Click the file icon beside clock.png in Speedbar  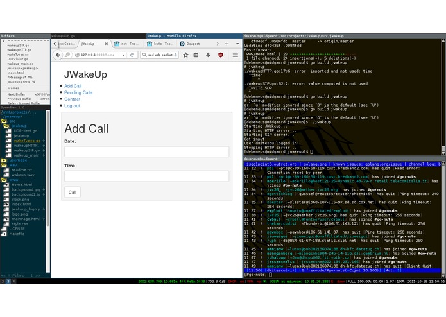(x=6, y=200)
